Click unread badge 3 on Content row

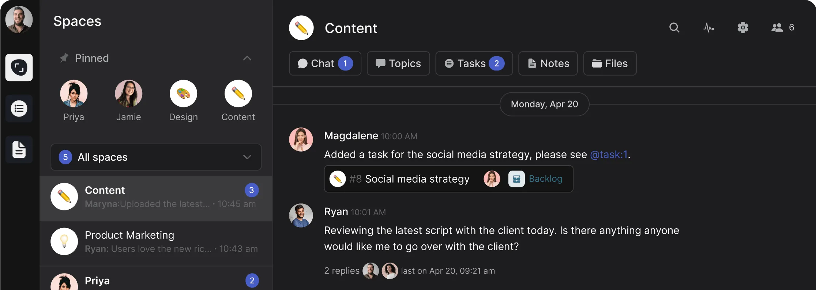tap(252, 190)
